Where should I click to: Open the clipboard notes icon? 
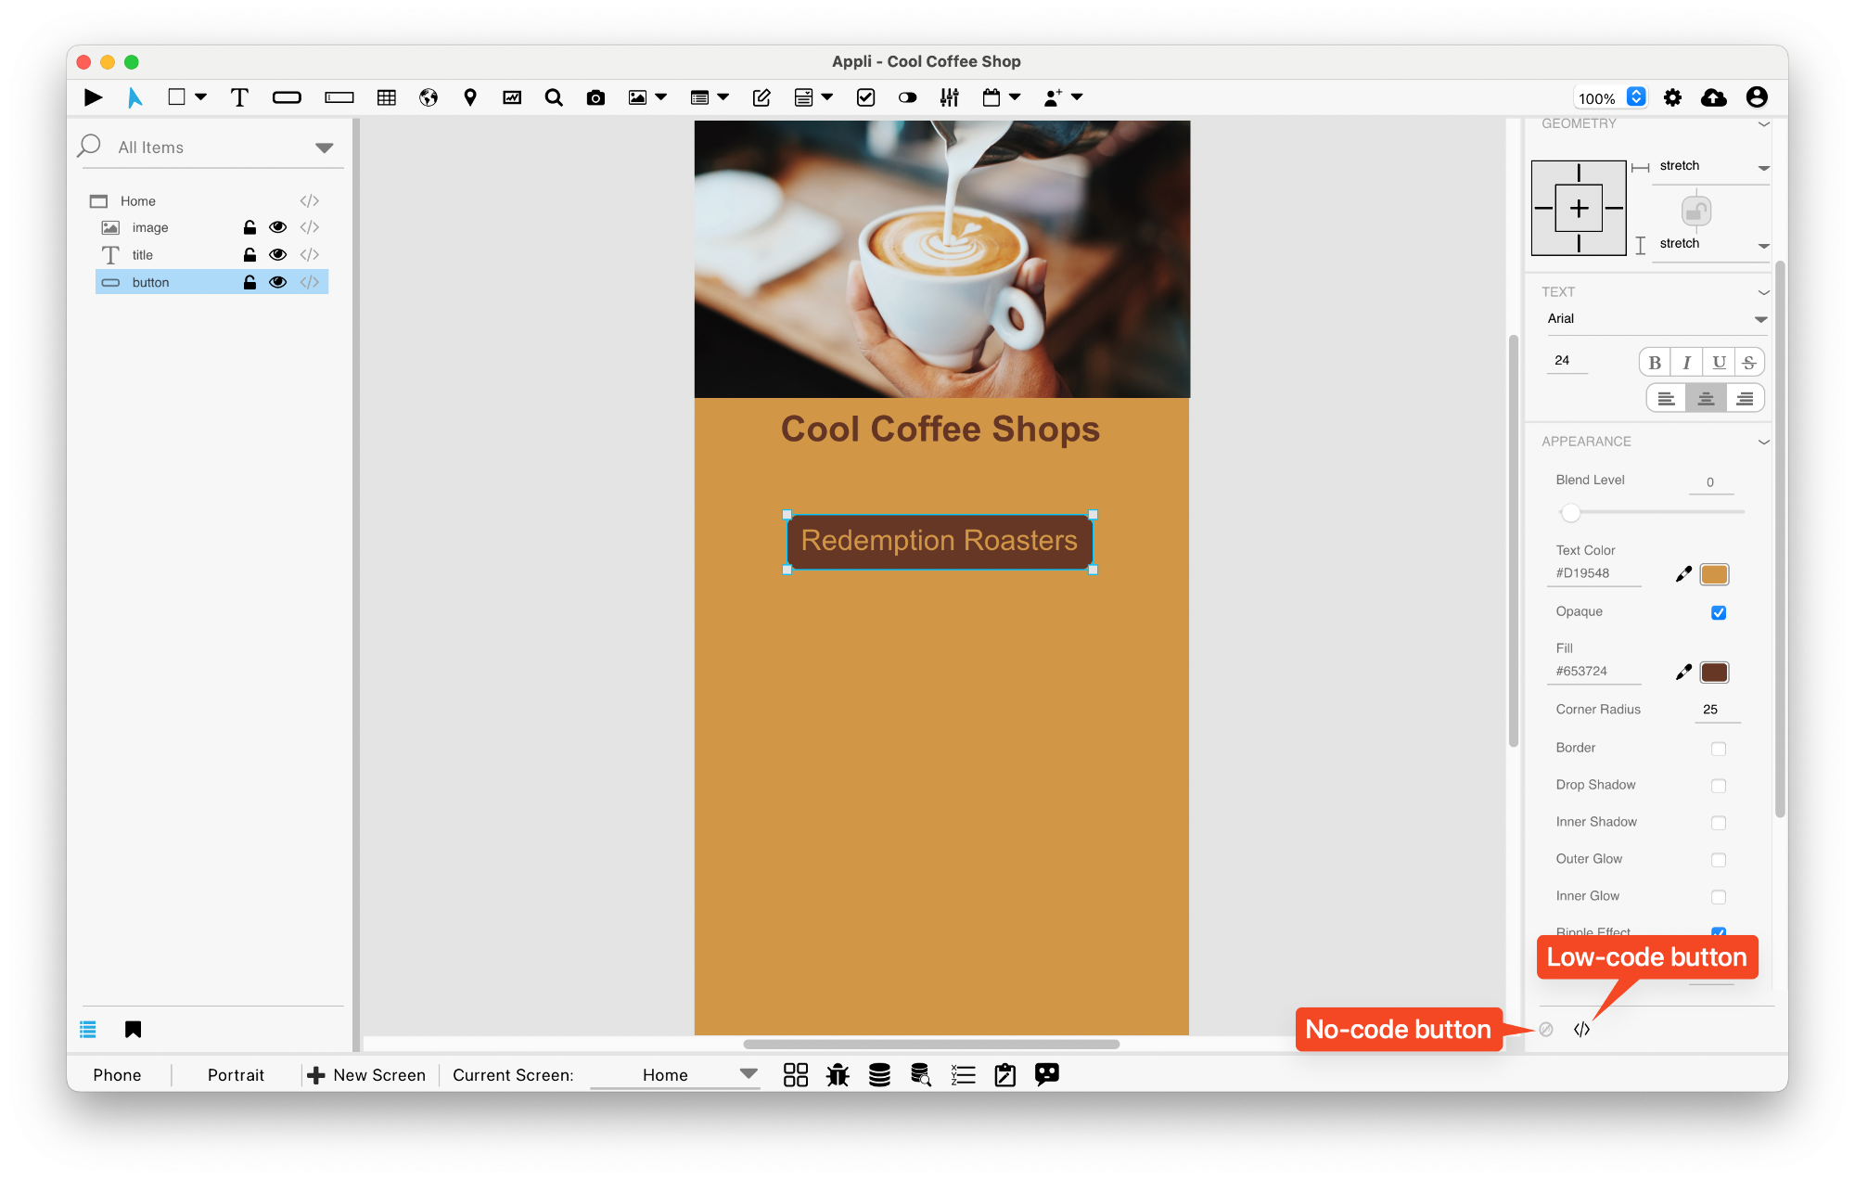coord(1005,1075)
